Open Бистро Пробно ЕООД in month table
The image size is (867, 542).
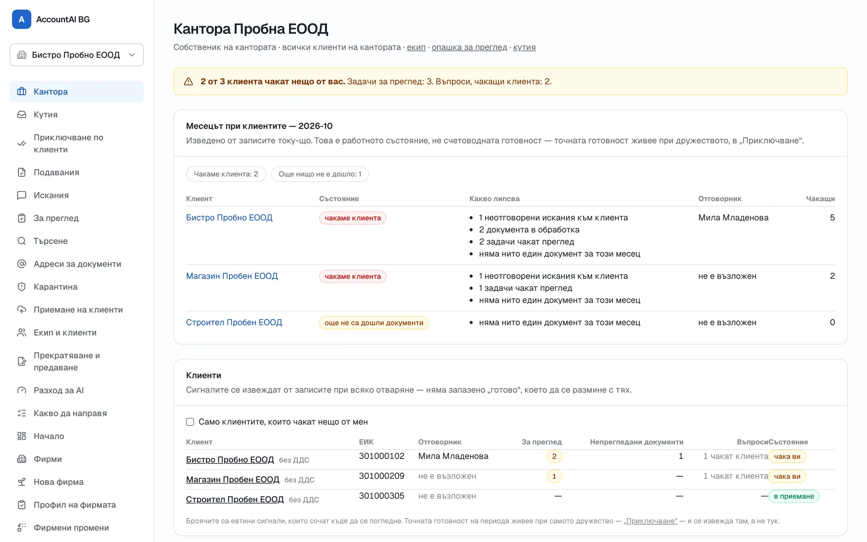pos(229,218)
